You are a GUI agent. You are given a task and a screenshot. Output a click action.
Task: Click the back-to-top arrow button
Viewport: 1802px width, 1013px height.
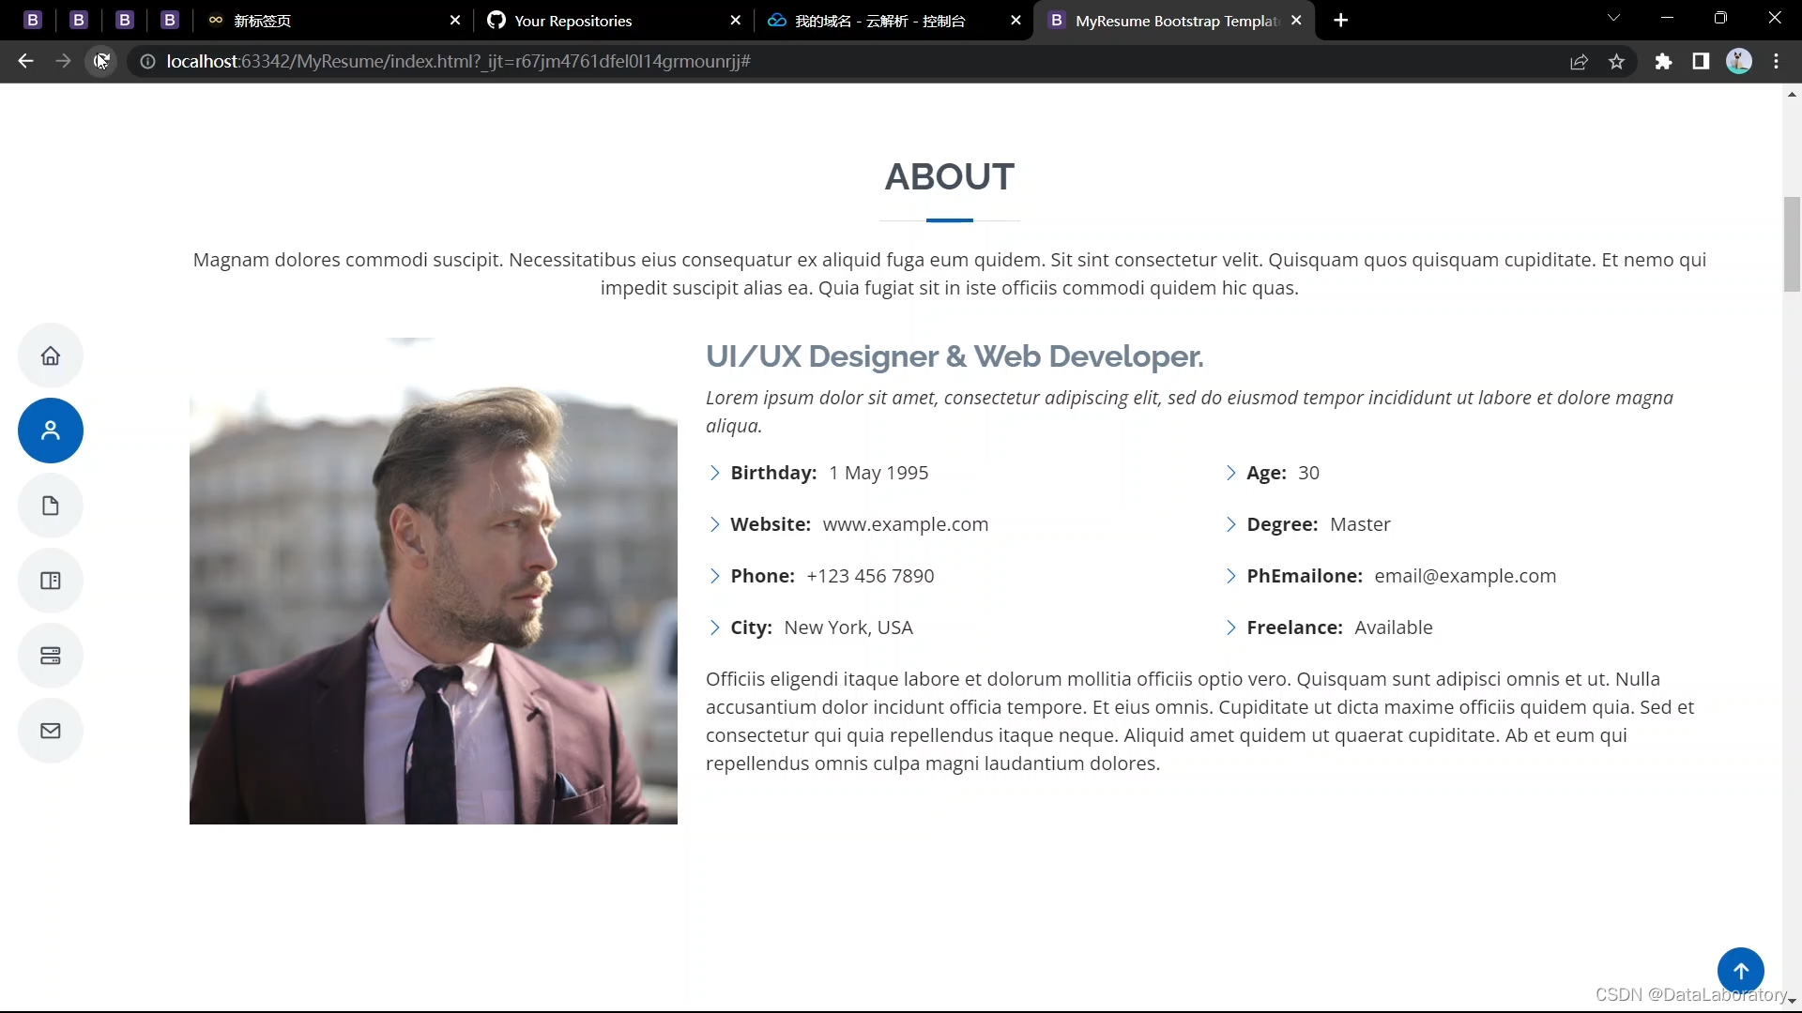(1740, 971)
